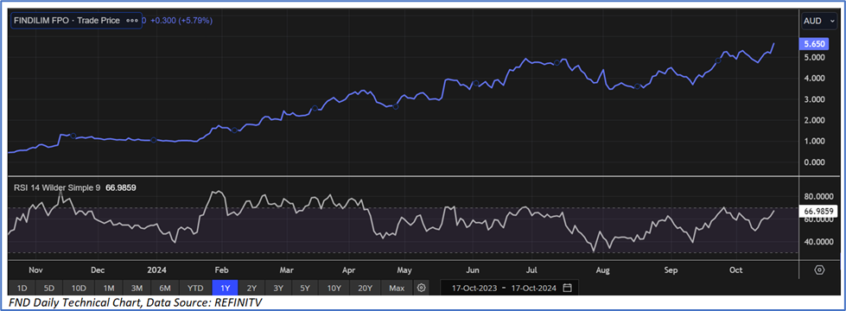The height and width of the screenshot is (311, 846).
Task: Open the time range settings gear icon
Action: [422, 288]
